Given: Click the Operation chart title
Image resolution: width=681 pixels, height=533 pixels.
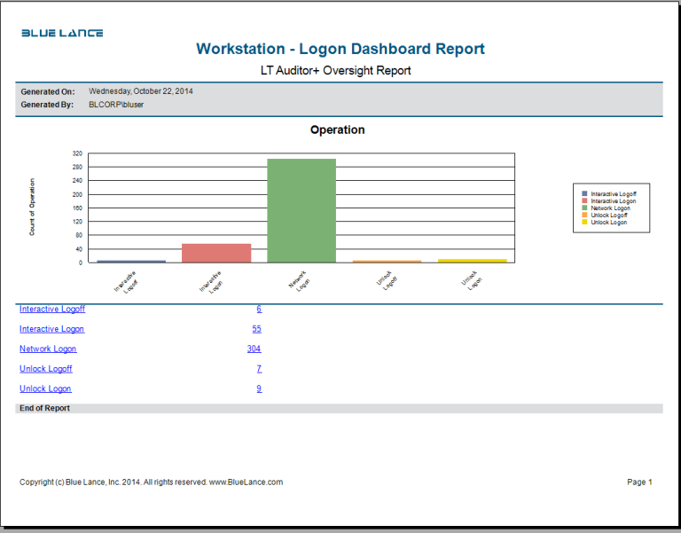Looking at the screenshot, I should pyautogui.click(x=337, y=130).
